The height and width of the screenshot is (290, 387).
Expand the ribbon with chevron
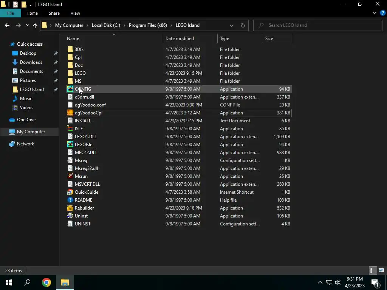click(x=375, y=13)
